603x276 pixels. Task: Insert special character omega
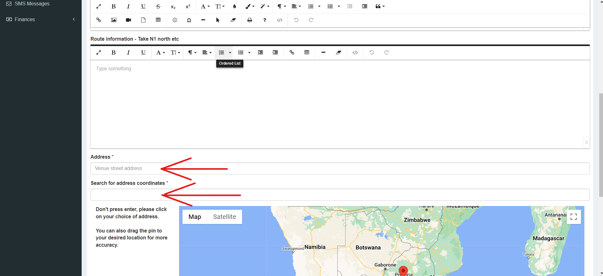pyautogui.click(x=189, y=20)
